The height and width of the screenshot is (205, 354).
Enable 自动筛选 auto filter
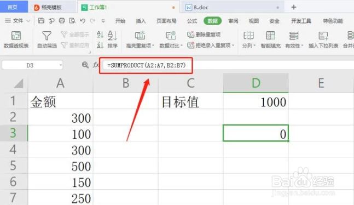[x=47, y=39]
